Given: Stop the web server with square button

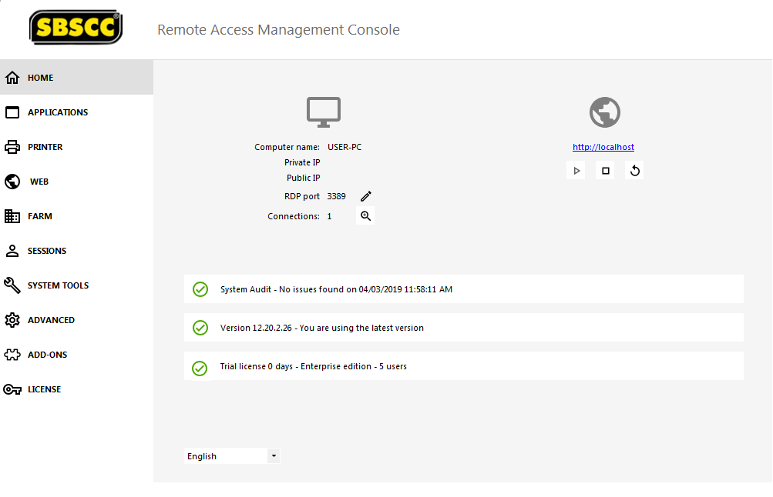Looking at the screenshot, I should 606,171.
